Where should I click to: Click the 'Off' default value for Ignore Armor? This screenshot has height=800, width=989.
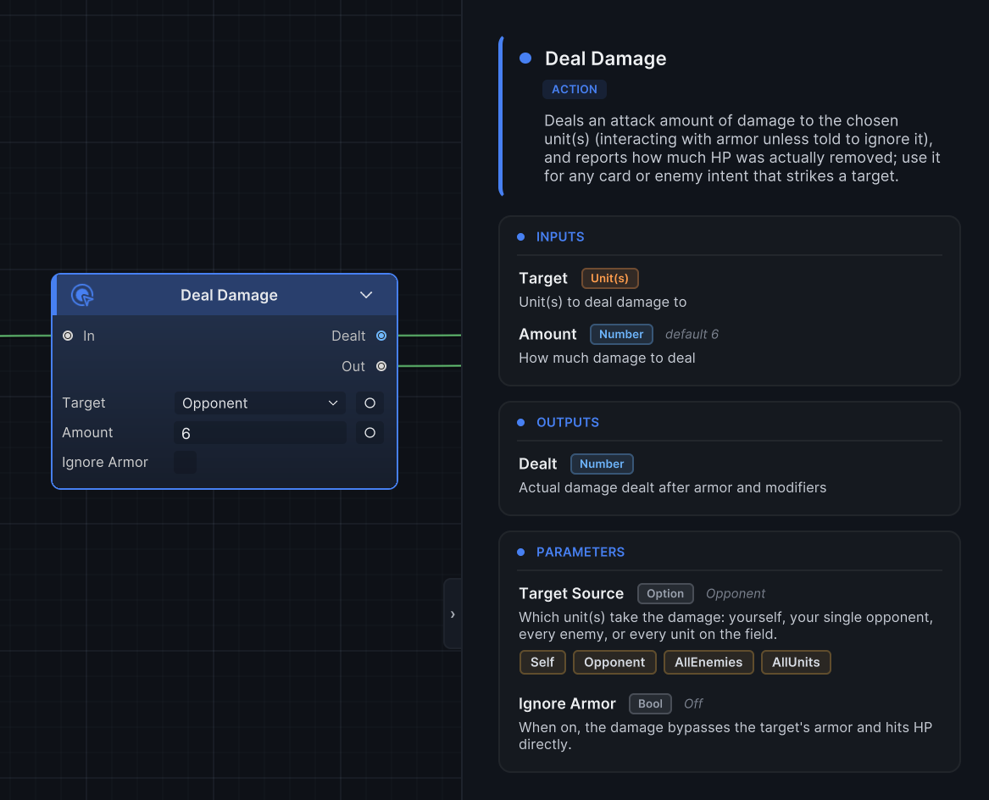click(693, 703)
